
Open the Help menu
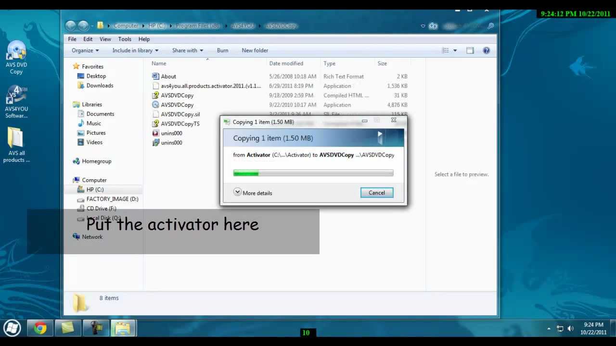click(x=144, y=39)
